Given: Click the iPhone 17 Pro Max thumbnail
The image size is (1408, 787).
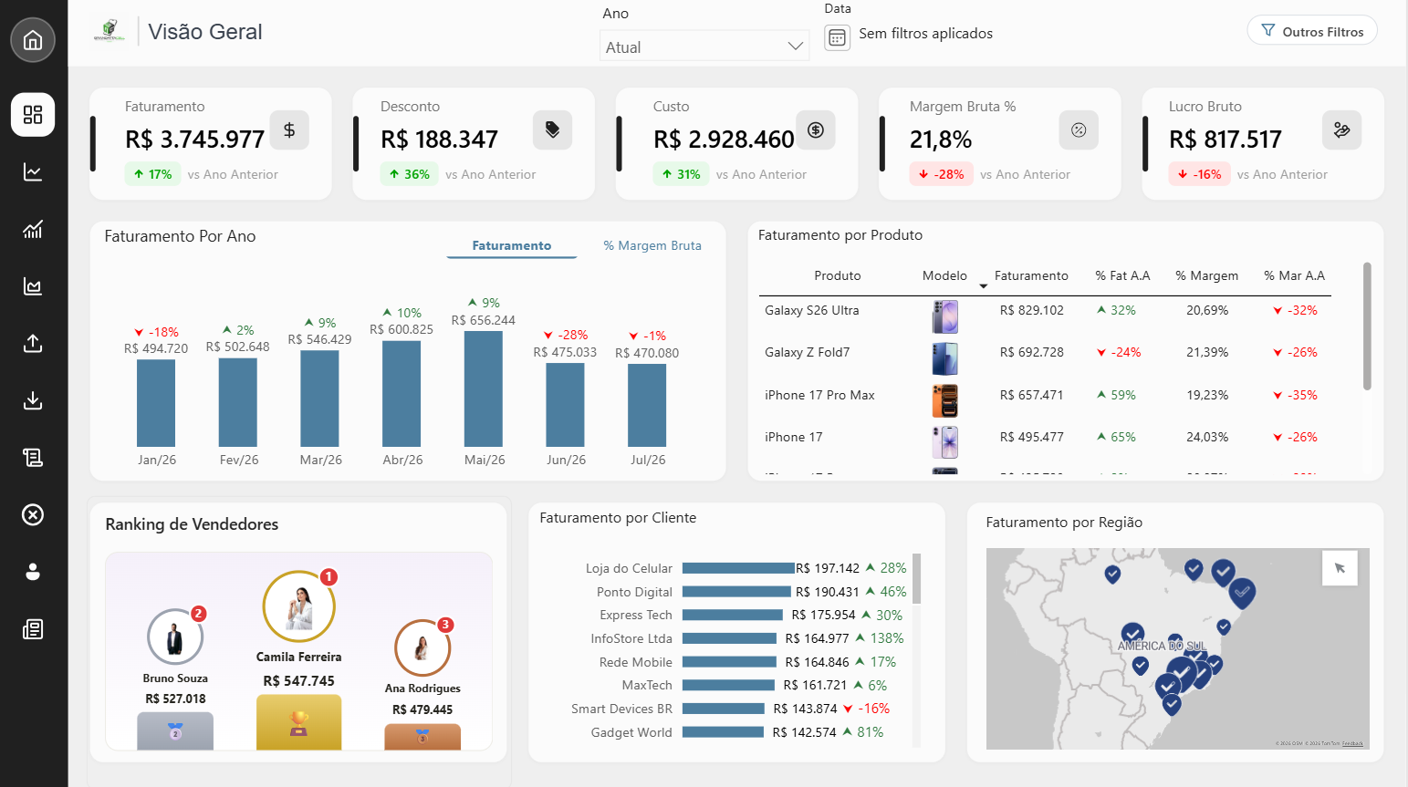Looking at the screenshot, I should point(944,400).
